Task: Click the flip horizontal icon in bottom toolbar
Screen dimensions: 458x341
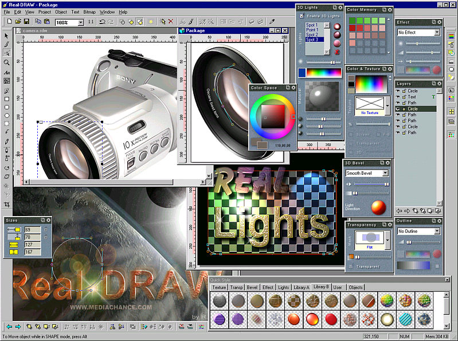Action: 113,327
